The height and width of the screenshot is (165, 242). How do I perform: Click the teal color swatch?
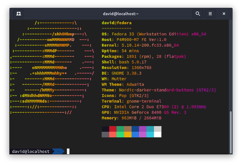150,129
